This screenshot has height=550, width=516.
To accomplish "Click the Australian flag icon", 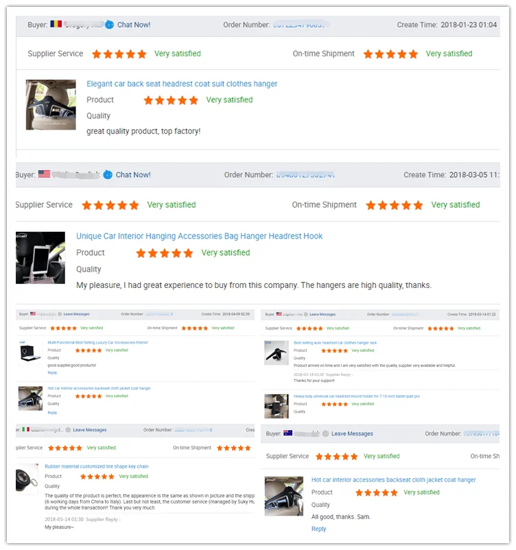I will pos(288,433).
